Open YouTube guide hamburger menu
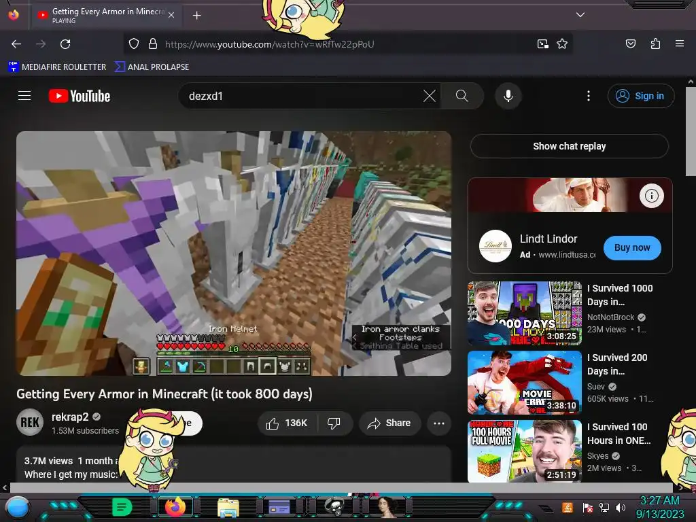Image resolution: width=696 pixels, height=522 pixels. point(24,96)
